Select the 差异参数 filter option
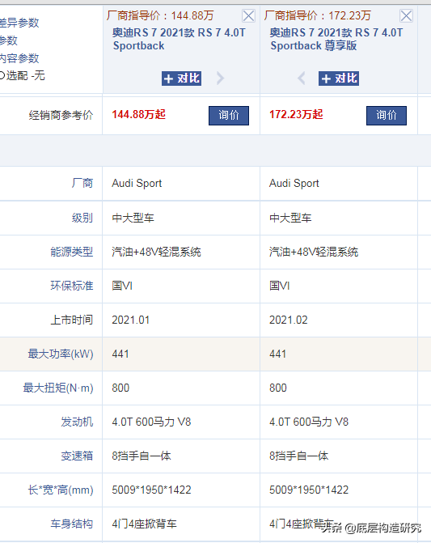Viewport: 431px width, 543px height. pos(19,23)
